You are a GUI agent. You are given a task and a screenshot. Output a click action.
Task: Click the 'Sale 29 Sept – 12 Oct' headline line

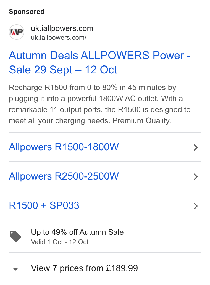(x=63, y=70)
